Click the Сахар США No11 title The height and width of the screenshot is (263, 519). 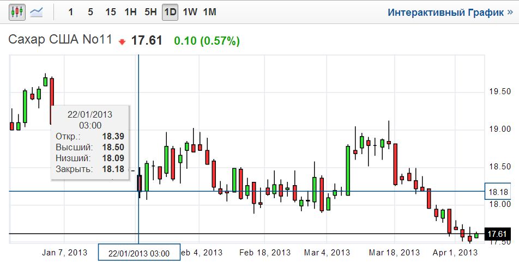pyautogui.click(x=60, y=40)
